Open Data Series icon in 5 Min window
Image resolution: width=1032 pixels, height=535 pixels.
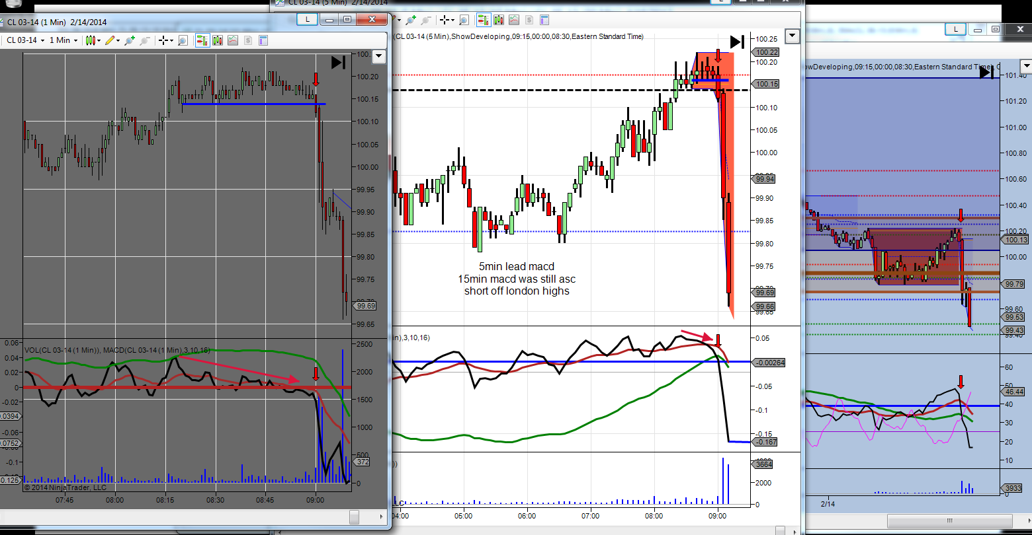499,20
